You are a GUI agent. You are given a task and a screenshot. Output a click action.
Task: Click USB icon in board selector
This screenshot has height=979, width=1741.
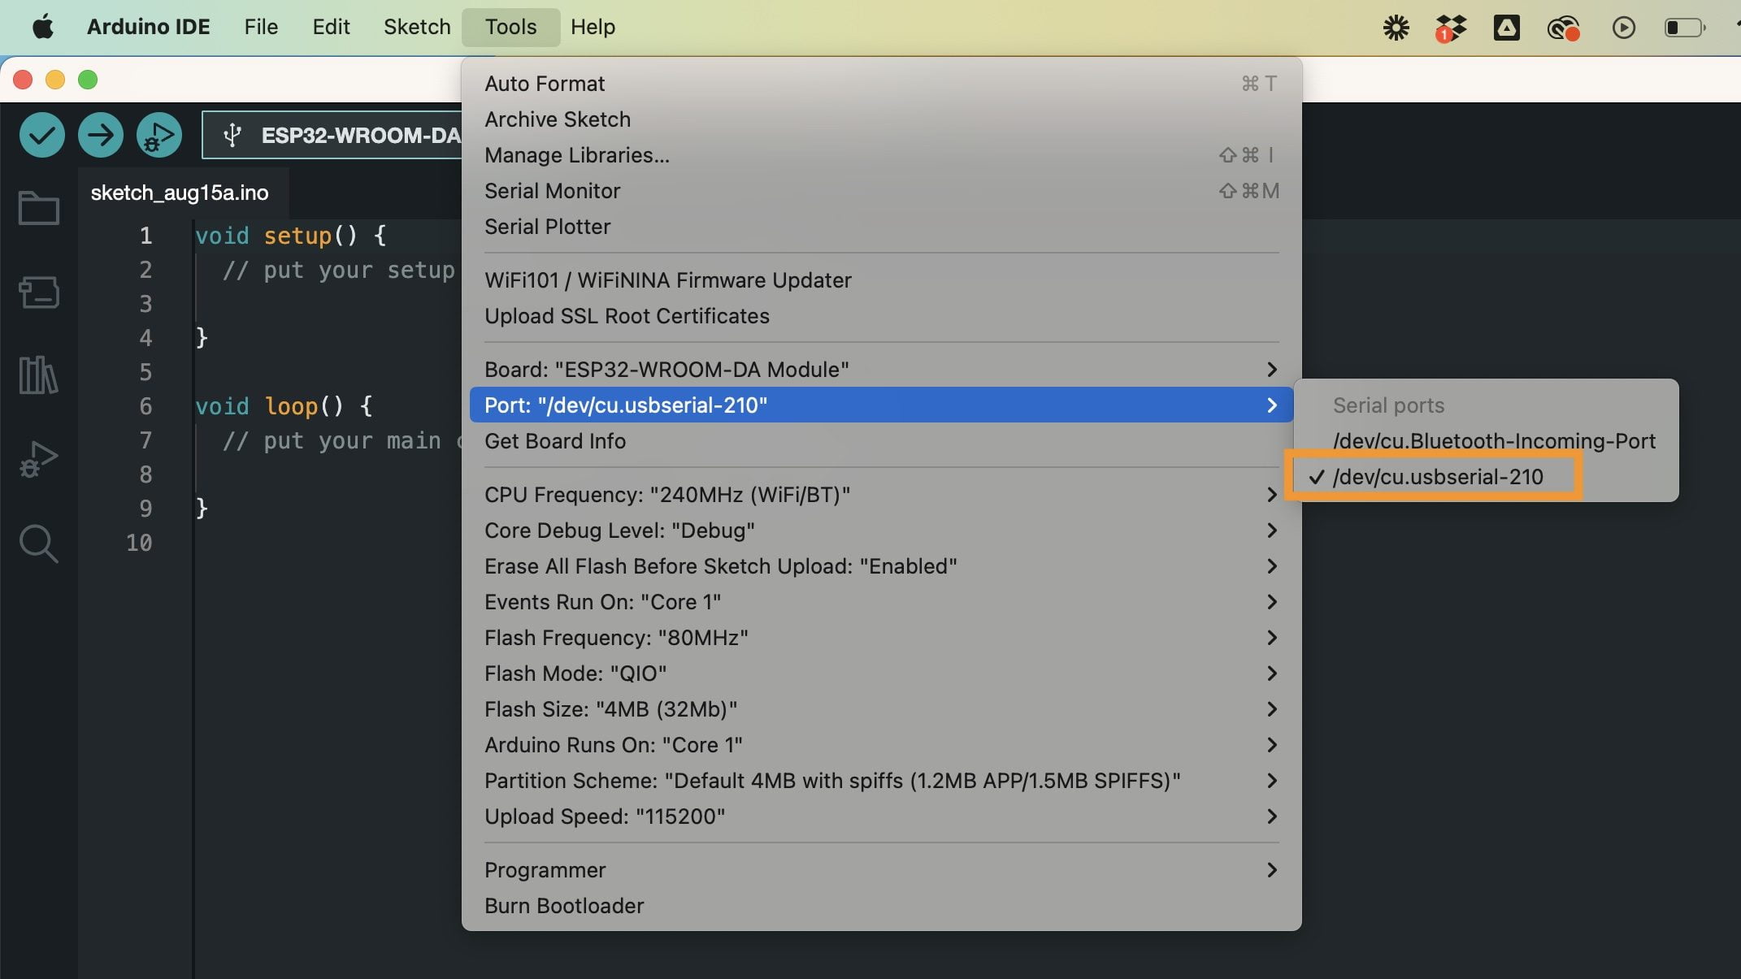[232, 135]
